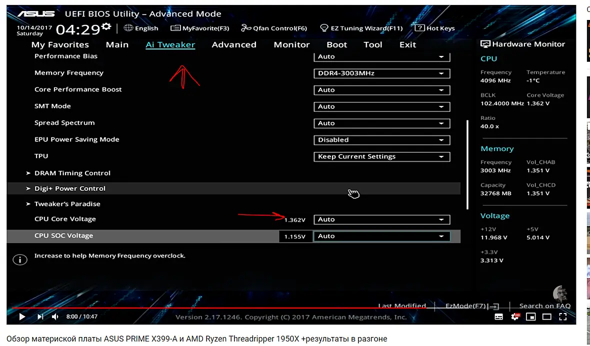Switch to the Tool tab

[x=373, y=45]
